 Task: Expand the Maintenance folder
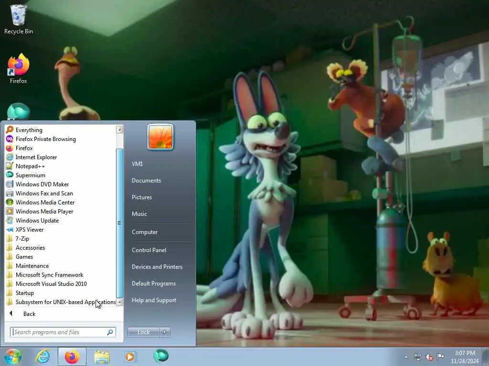coord(32,266)
